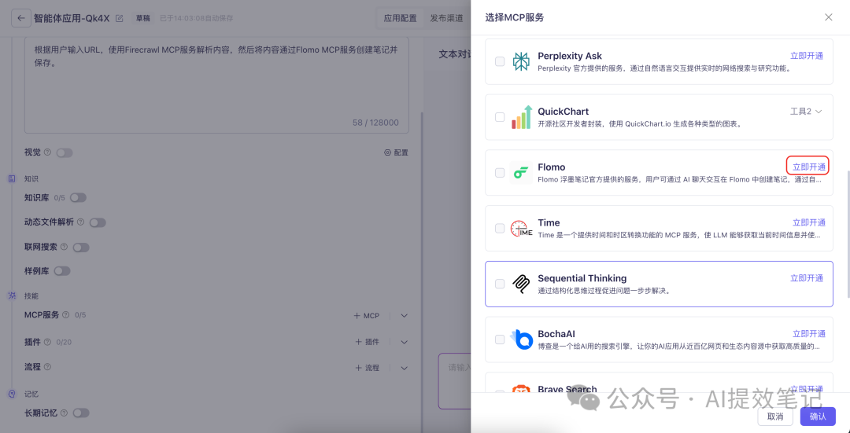
Task: Click into the prompt text area
Action: point(216,85)
